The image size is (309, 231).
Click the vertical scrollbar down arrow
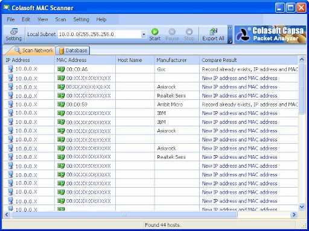tap(302, 206)
